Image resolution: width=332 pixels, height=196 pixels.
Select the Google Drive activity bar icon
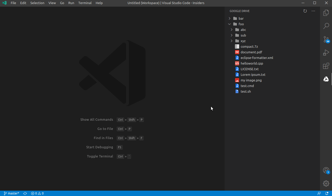pyautogui.click(x=326, y=79)
